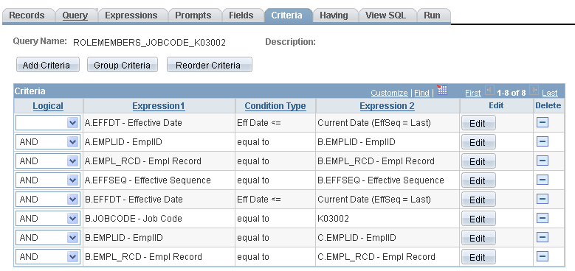This screenshot has width=575, height=271.
Task: Click the Find link
Action: (421, 93)
